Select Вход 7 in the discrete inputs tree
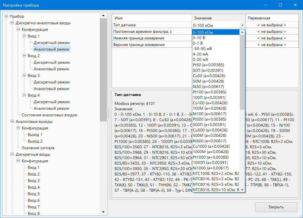 (x=34, y=207)
